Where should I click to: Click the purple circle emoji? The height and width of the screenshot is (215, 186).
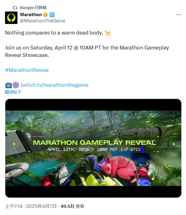click(16, 85)
